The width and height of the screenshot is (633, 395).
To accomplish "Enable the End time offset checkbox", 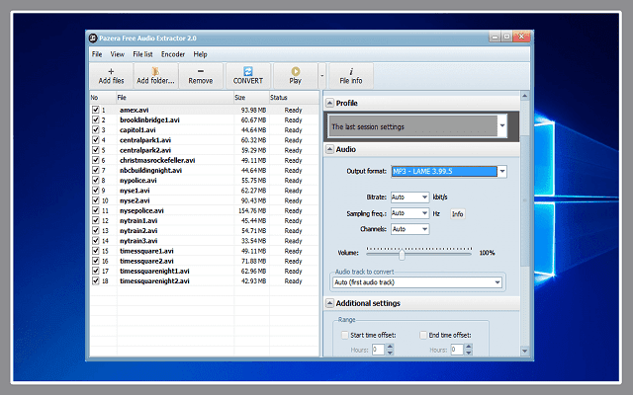I will pyautogui.click(x=423, y=336).
